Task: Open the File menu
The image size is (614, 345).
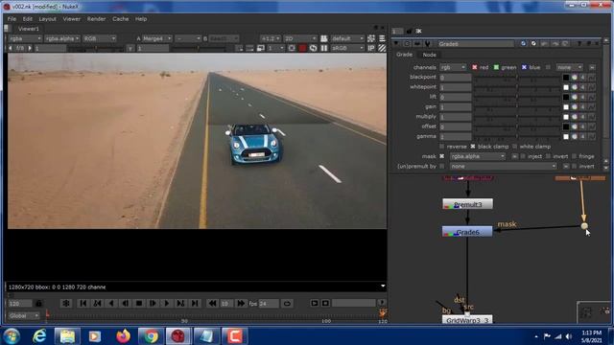Action: point(12,19)
